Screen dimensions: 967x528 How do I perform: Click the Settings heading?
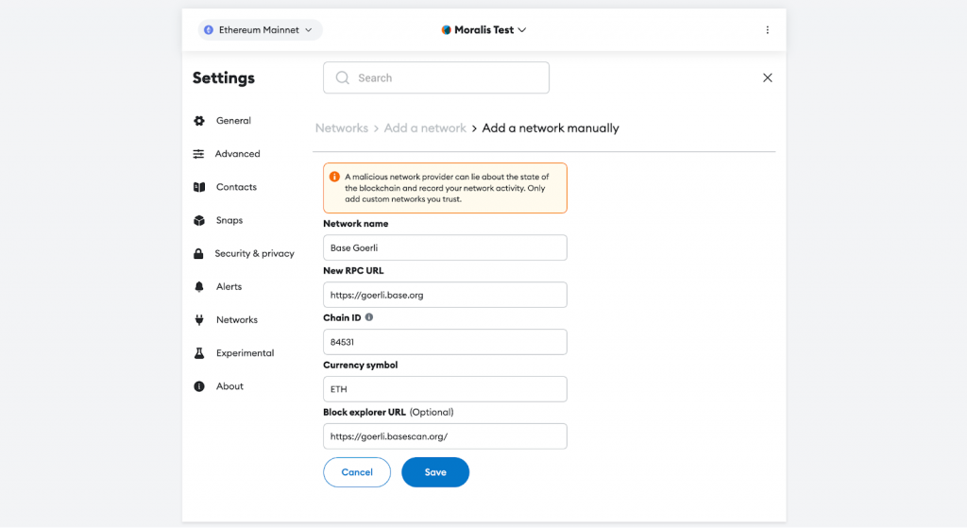click(223, 78)
